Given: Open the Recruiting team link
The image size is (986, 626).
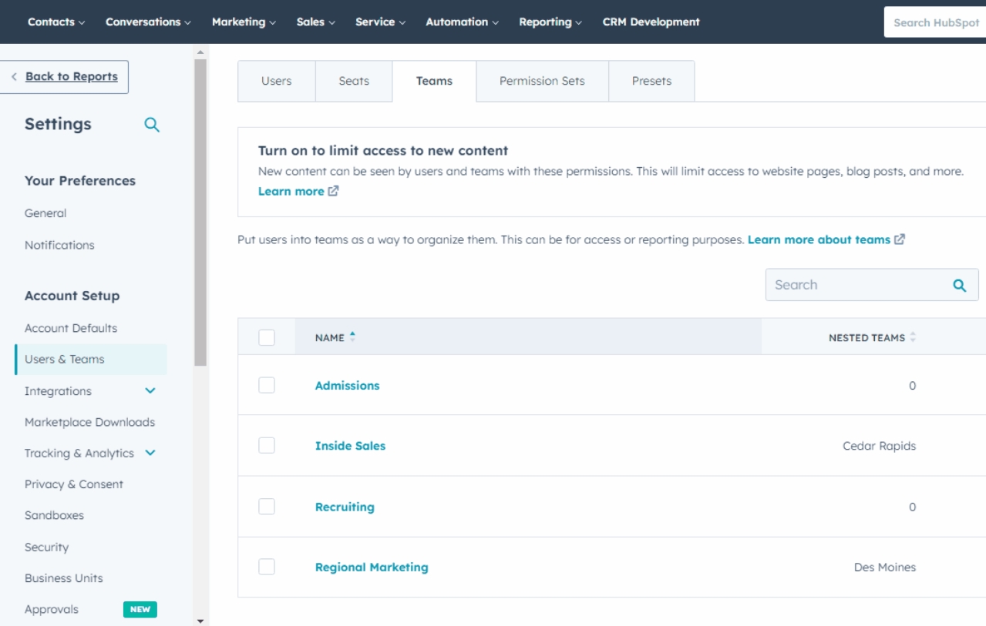Looking at the screenshot, I should point(345,507).
